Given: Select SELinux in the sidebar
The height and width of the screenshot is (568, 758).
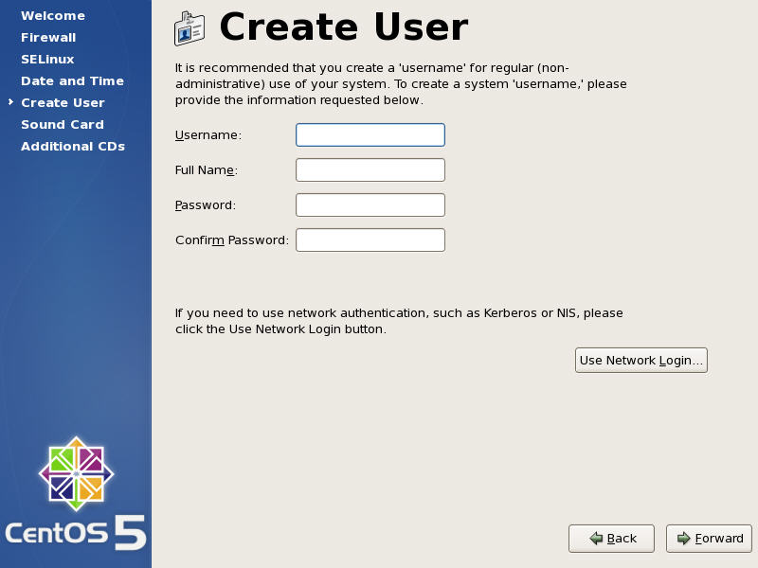Looking at the screenshot, I should pos(47,59).
